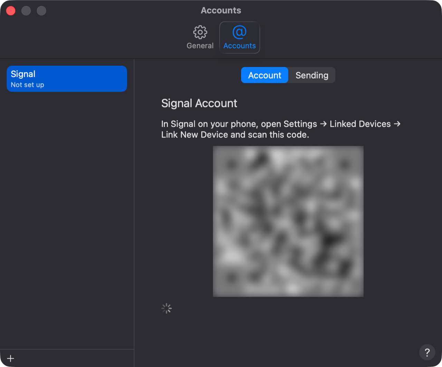Open help with the question mark button

click(427, 352)
